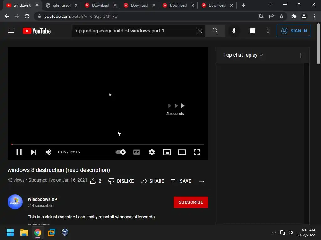Subscribe to Windooows XP channel
The height and width of the screenshot is (240, 321).
[191, 202]
